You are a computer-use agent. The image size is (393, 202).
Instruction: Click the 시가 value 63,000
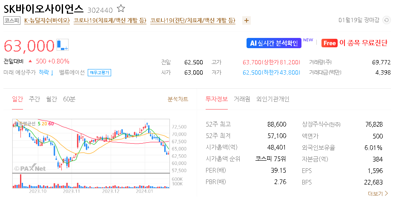coord(193,72)
